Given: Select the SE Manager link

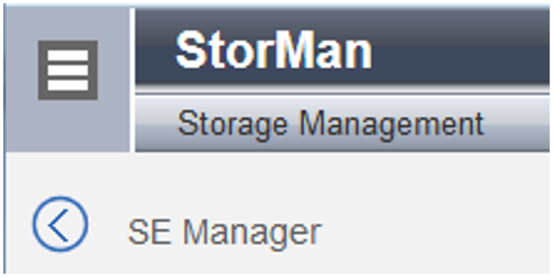Looking at the screenshot, I should point(225,232).
